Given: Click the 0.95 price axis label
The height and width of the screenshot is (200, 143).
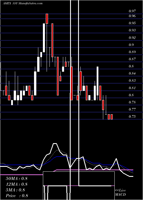Looking at the screenshot, I should (132, 23).
